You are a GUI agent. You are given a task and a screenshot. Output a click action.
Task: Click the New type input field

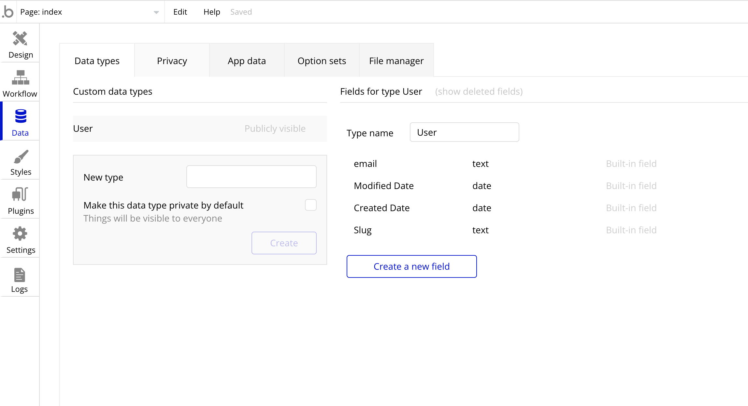pos(251,177)
